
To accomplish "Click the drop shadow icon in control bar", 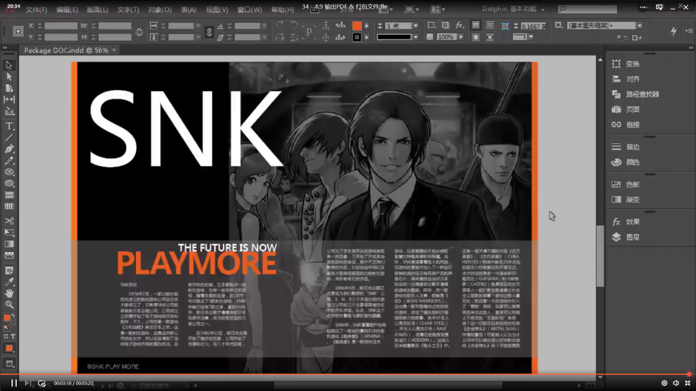I will pos(445,25).
